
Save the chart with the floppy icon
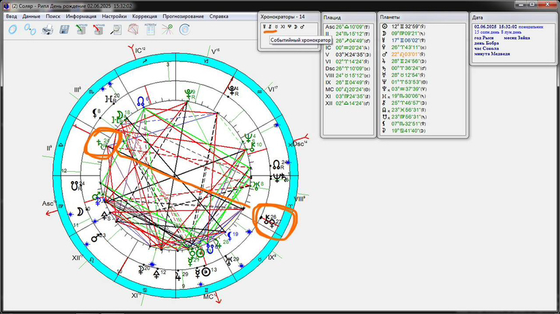[x=64, y=30]
